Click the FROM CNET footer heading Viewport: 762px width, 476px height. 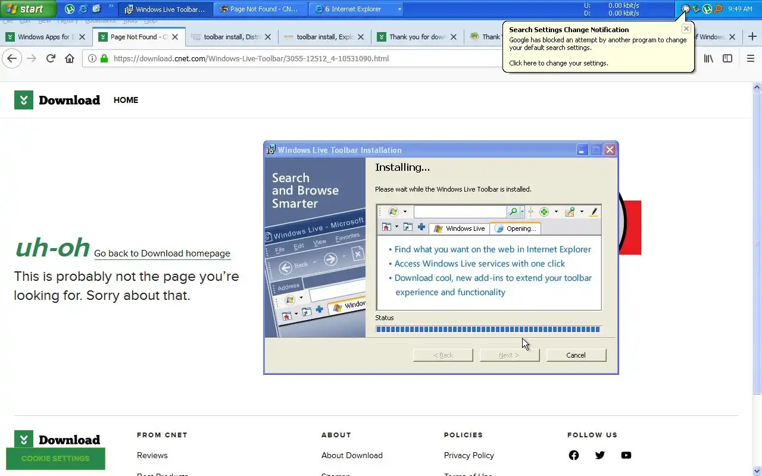coord(162,435)
